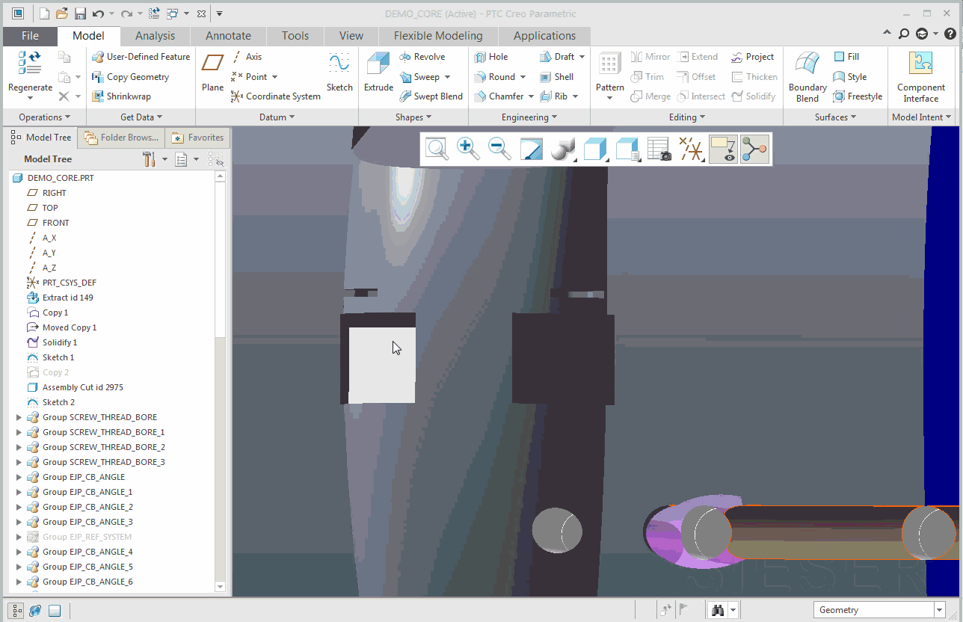963x622 pixels.
Task: Toggle annotation display in graphics toolbar
Action: (x=723, y=150)
